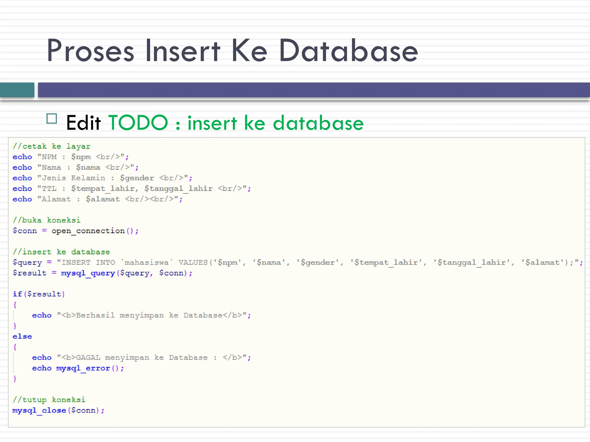Viewport: 590px width, 442px height.
Task: Click the 'GAGAL menyimpan ke Database' echo line
Action: pyautogui.click(x=141, y=358)
